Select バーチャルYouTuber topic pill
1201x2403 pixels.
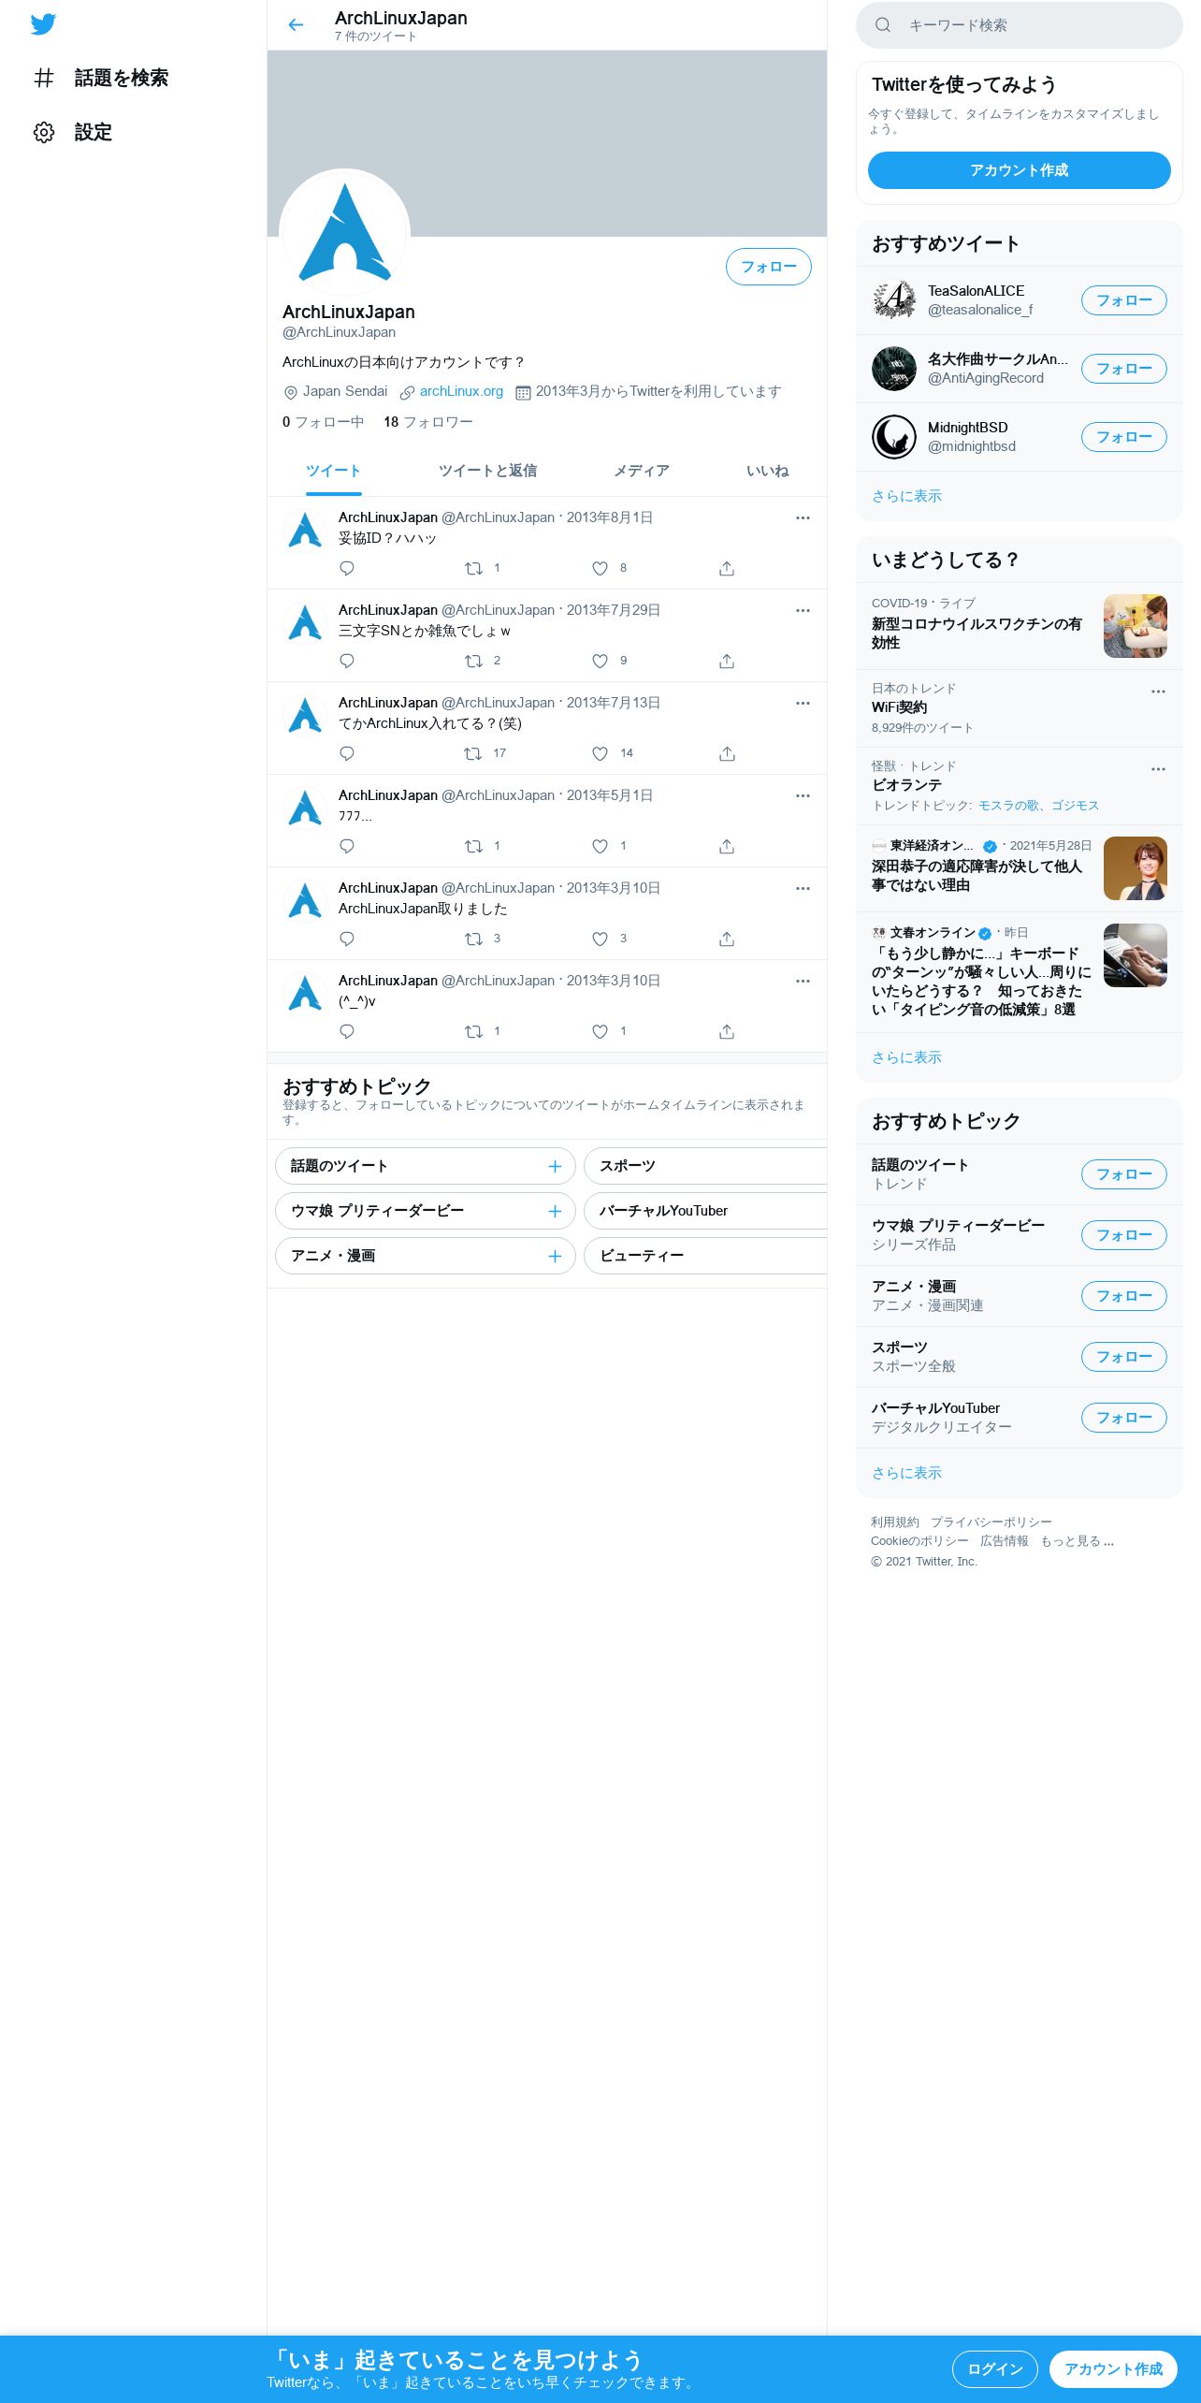point(705,1211)
